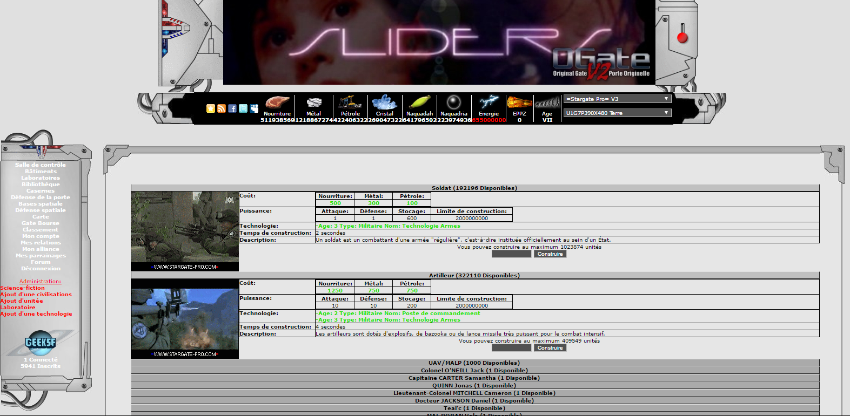Click the MySpace share icon

[x=254, y=108]
